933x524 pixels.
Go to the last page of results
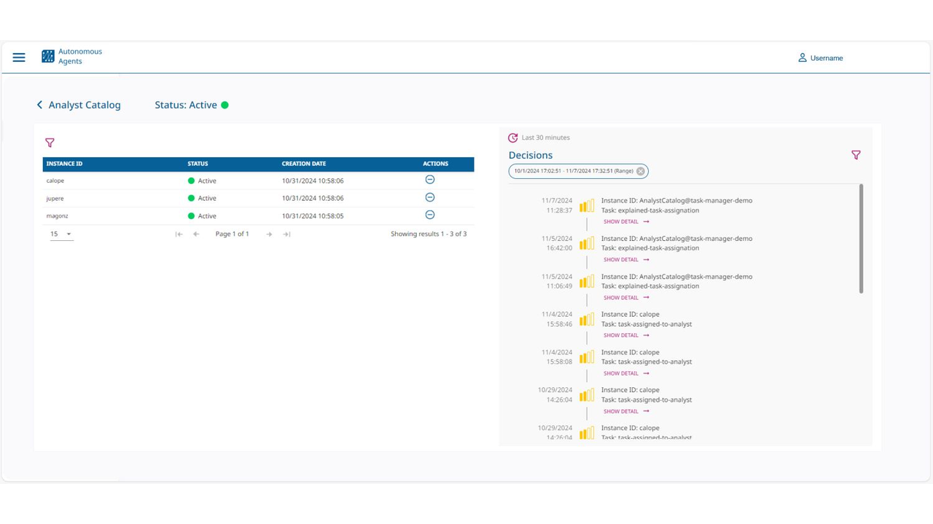286,234
